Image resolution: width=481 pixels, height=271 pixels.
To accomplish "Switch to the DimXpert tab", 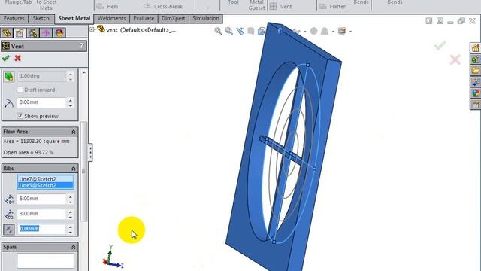I will 173,18.
